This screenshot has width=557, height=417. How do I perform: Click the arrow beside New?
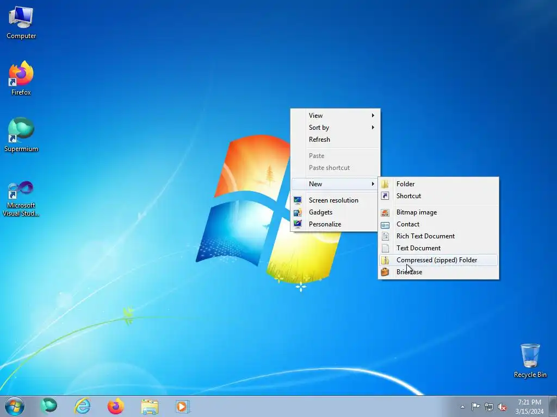(x=373, y=184)
